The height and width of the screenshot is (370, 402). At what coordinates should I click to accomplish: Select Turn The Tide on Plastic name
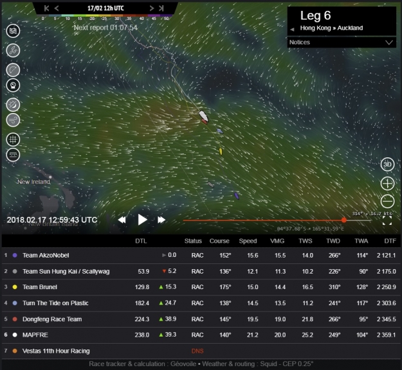[55, 303]
